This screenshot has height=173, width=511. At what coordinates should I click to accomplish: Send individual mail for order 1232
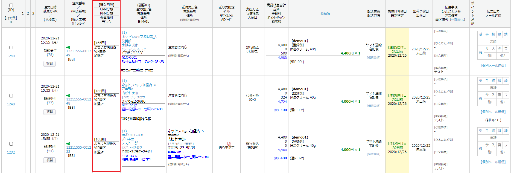(493, 162)
